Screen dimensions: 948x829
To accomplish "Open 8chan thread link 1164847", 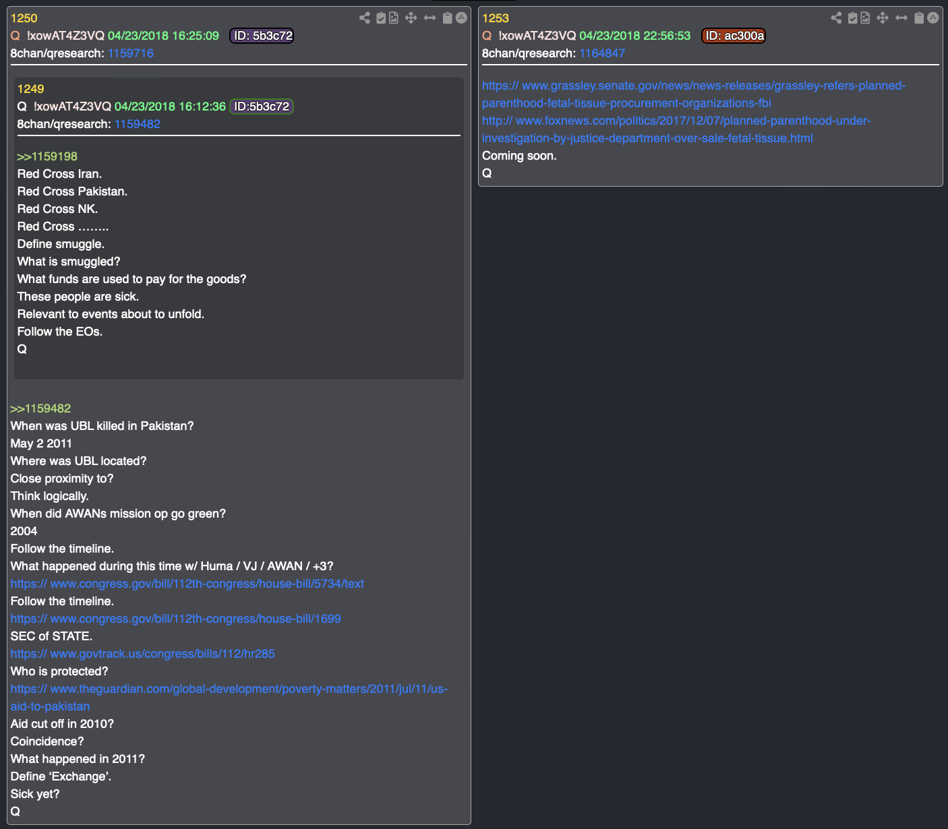I will point(602,53).
